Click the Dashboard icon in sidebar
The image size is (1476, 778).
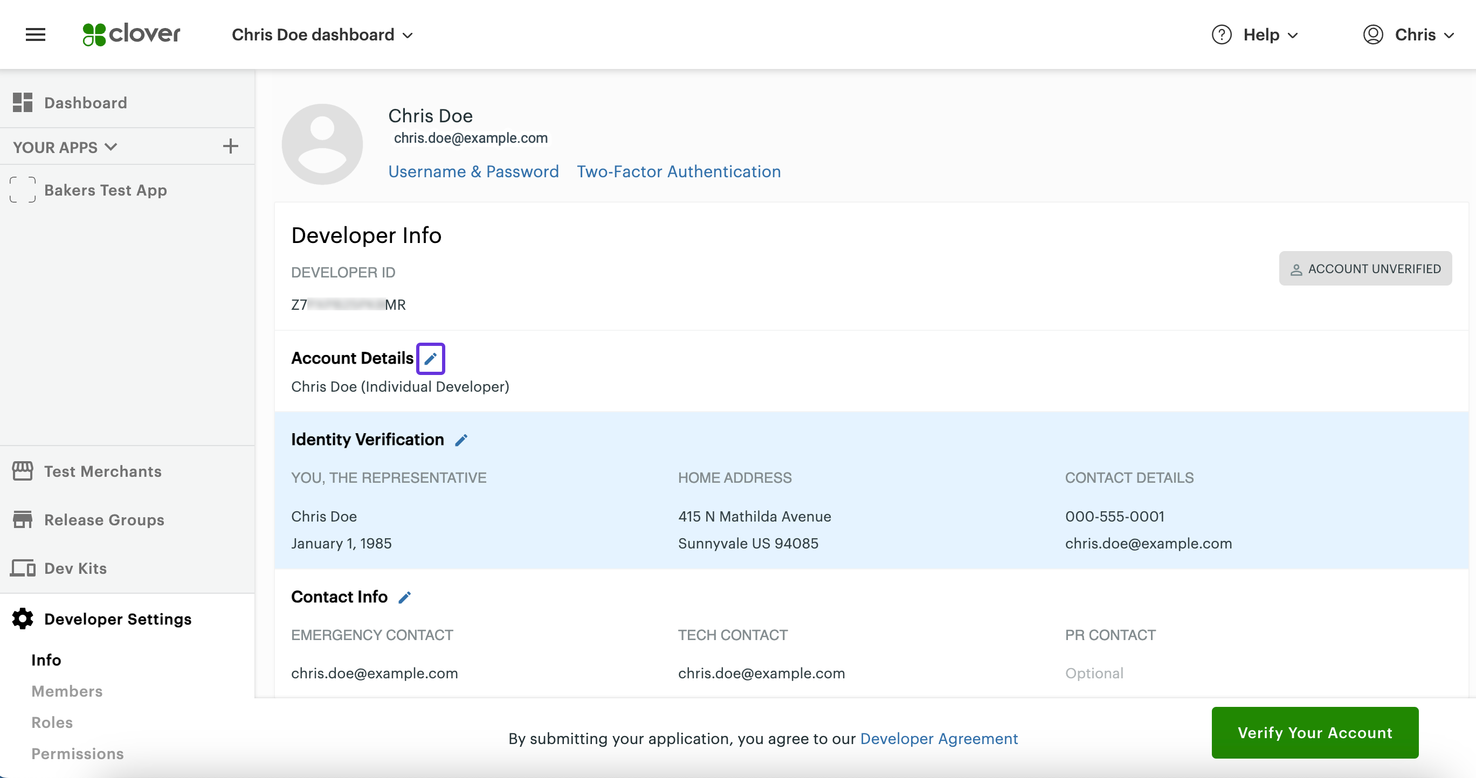click(x=23, y=101)
